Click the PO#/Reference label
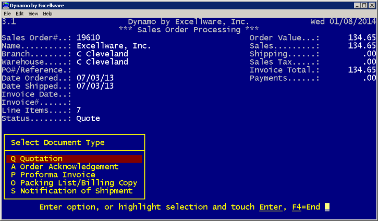Image resolution: width=378 pixels, height=221 pixels. [x=36, y=70]
